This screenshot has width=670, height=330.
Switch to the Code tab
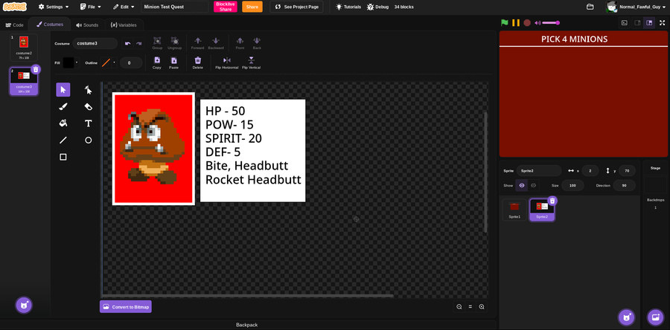(14, 25)
